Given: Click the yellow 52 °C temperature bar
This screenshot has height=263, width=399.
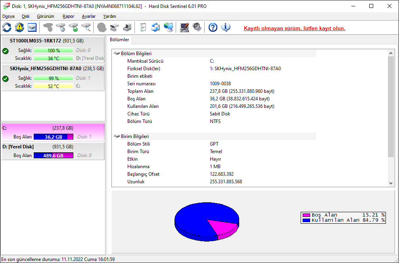Looking at the screenshot, I should tap(54, 86).
